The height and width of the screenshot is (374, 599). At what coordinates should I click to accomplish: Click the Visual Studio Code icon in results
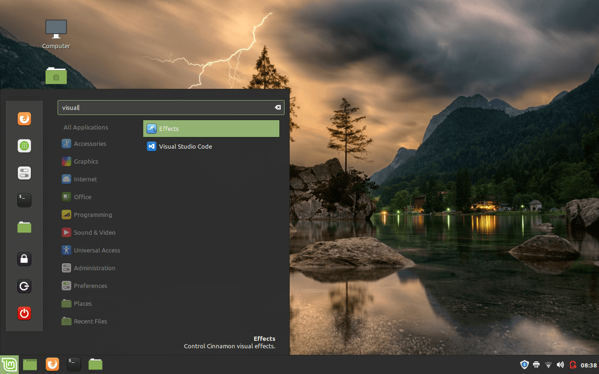[151, 146]
